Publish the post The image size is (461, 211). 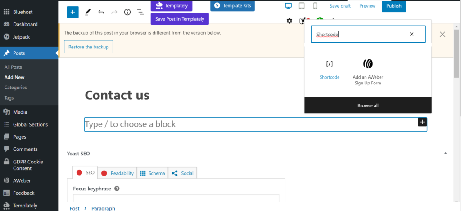[393, 6]
